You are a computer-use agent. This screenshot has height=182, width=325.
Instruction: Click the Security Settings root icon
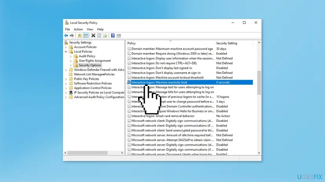coord(66,43)
